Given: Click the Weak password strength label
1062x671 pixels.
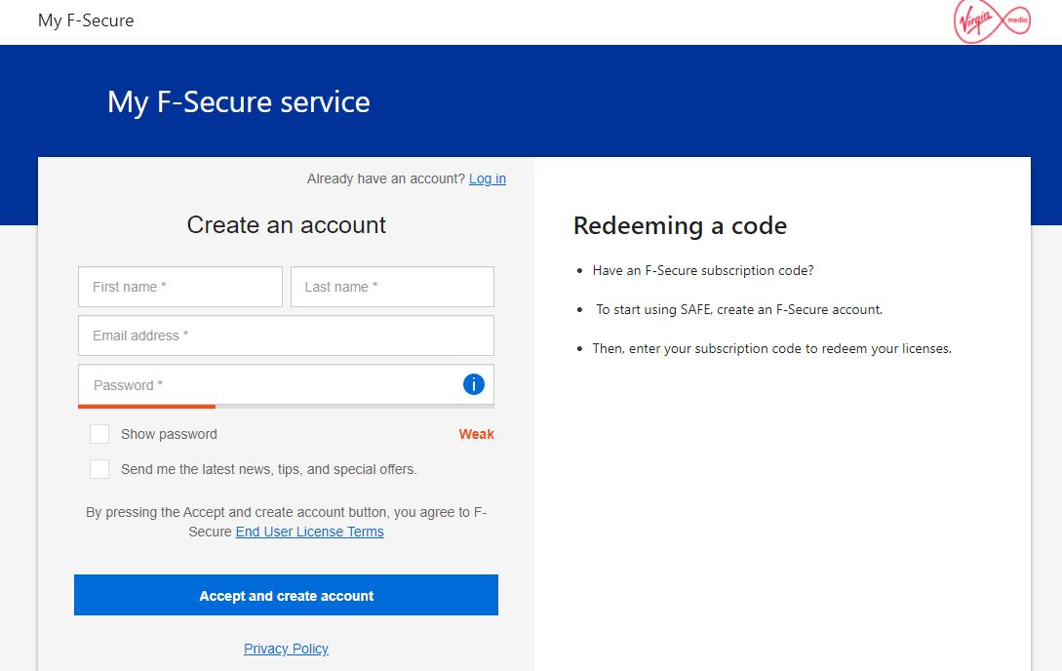Looking at the screenshot, I should [476, 434].
